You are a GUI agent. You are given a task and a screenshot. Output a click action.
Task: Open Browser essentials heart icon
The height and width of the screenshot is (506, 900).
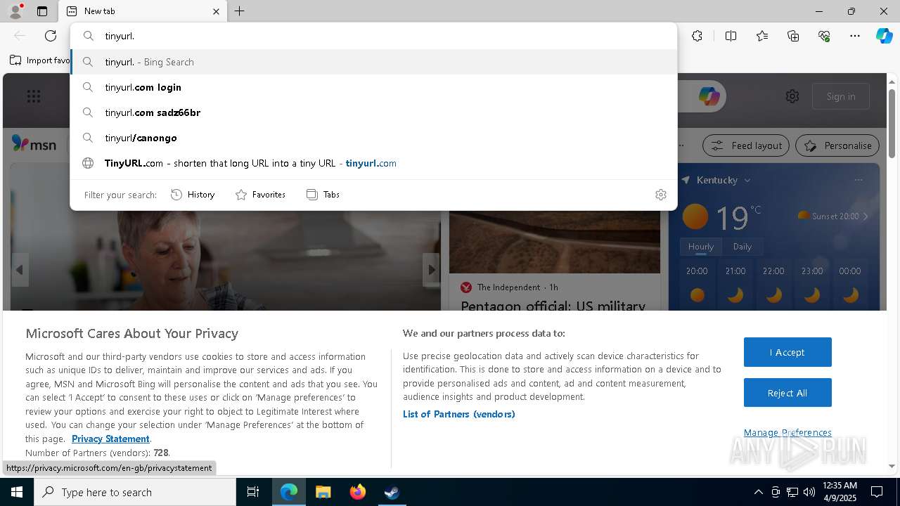pos(824,36)
